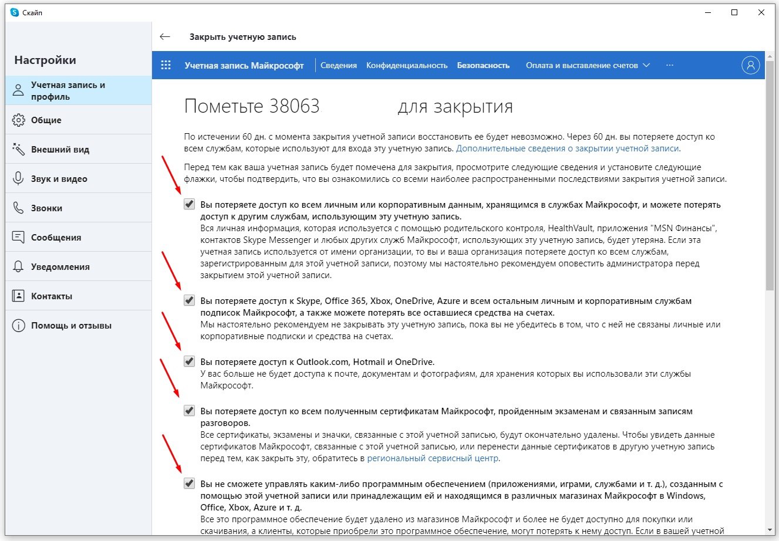The height and width of the screenshot is (541, 779).
Task: Click the info icon beside Помощь и отзывы
Action: click(19, 325)
